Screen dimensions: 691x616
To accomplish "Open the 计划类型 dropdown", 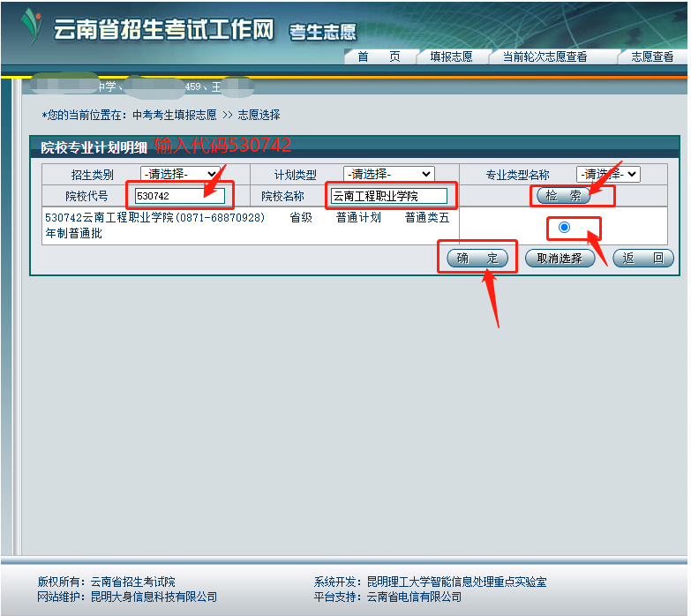I will (388, 174).
